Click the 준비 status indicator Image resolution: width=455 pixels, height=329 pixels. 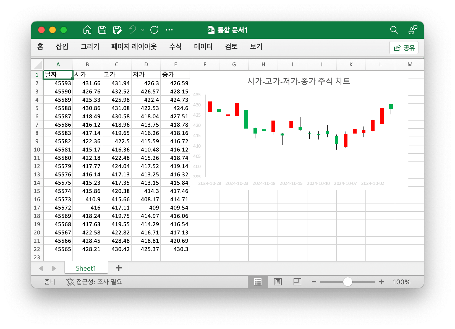coord(50,282)
